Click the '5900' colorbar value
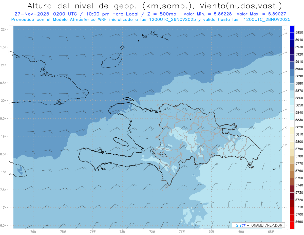The image size is (304, 235). pos(299,69)
